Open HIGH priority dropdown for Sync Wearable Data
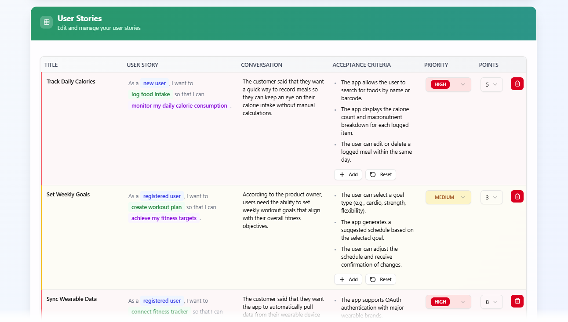Image resolution: width=568 pixels, height=322 pixels. click(x=448, y=302)
